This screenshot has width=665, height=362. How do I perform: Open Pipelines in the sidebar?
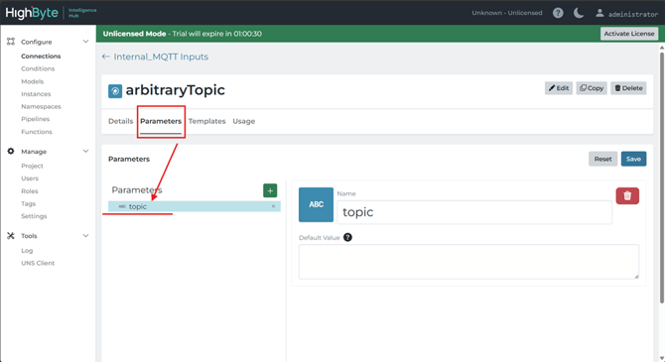[x=35, y=119]
